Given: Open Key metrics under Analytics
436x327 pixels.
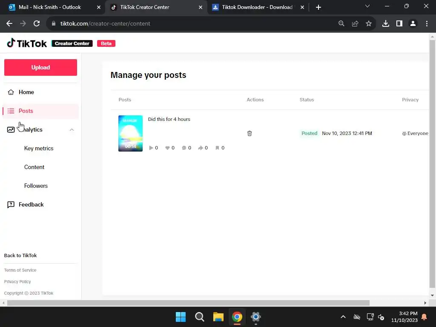Looking at the screenshot, I should tap(39, 148).
